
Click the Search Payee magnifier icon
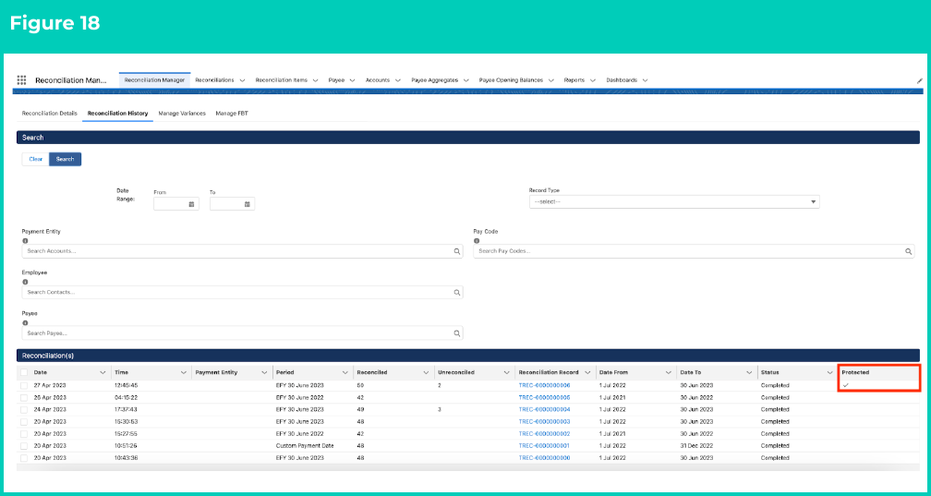(456, 333)
